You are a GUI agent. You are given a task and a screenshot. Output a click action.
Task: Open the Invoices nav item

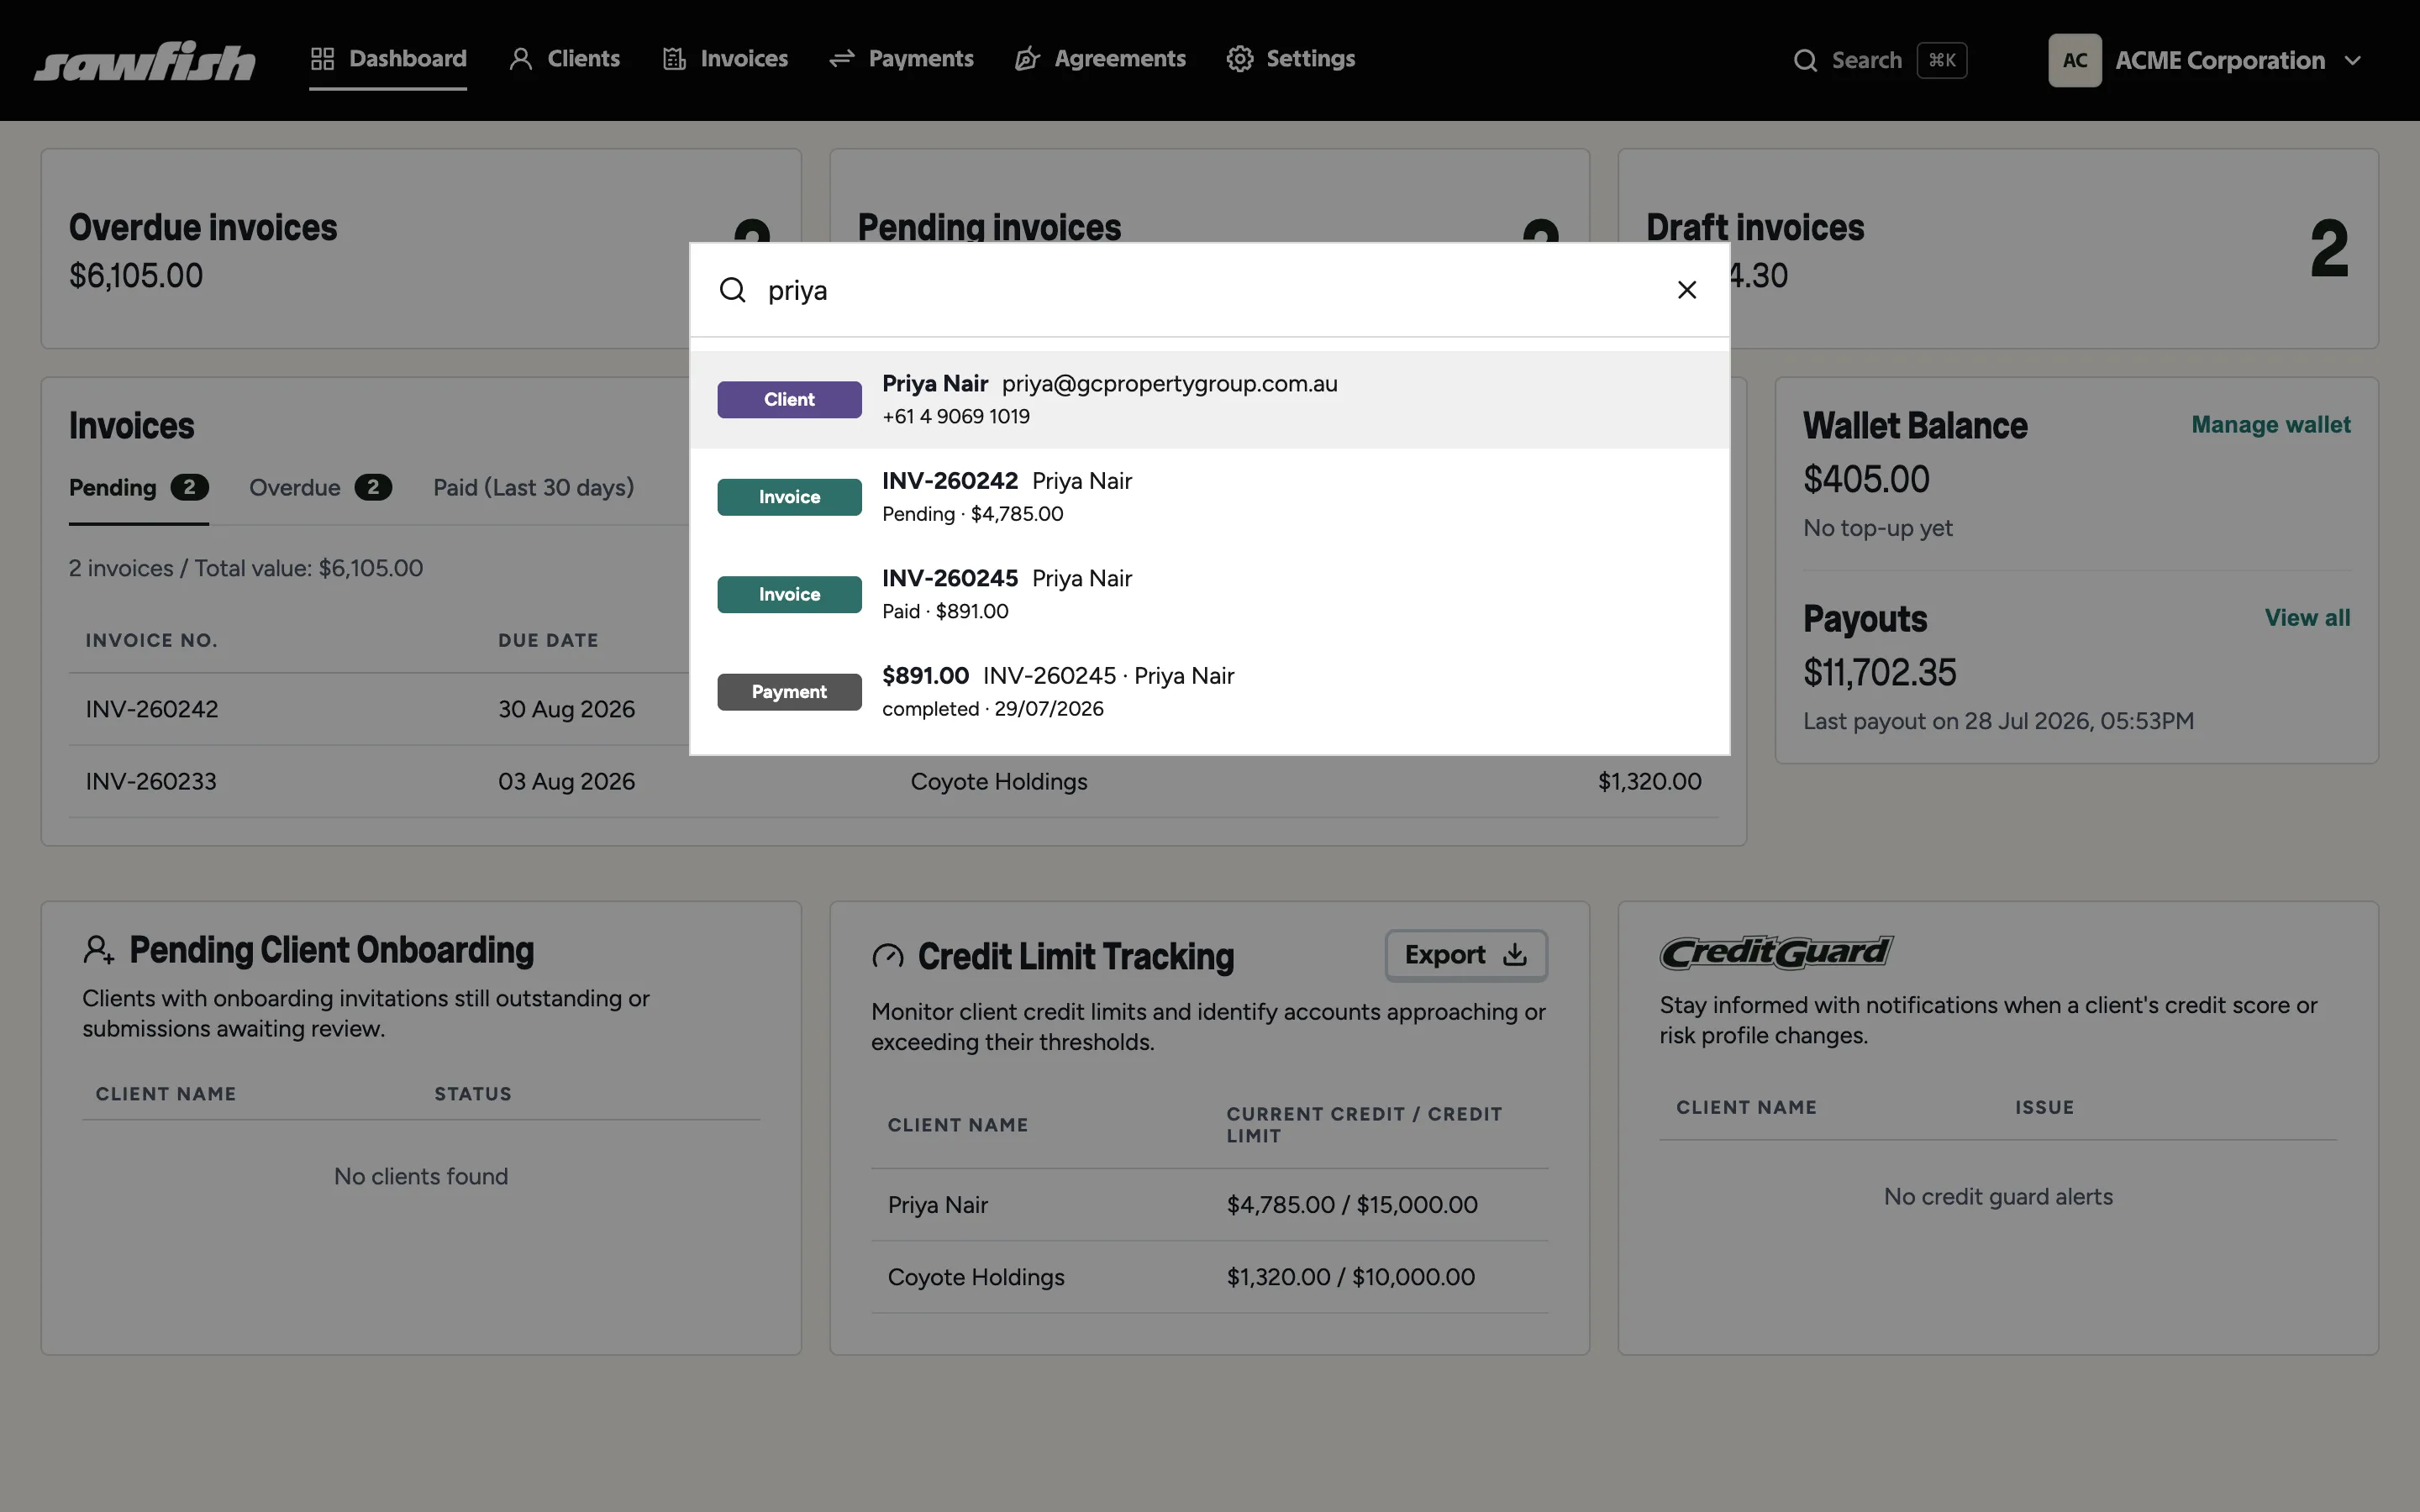tap(725, 59)
